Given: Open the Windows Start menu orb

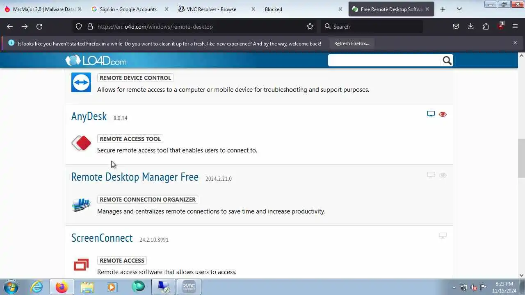Looking at the screenshot, I should click(x=11, y=287).
